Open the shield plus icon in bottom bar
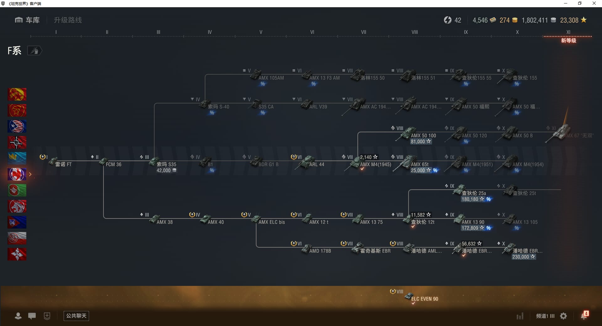 point(47,316)
